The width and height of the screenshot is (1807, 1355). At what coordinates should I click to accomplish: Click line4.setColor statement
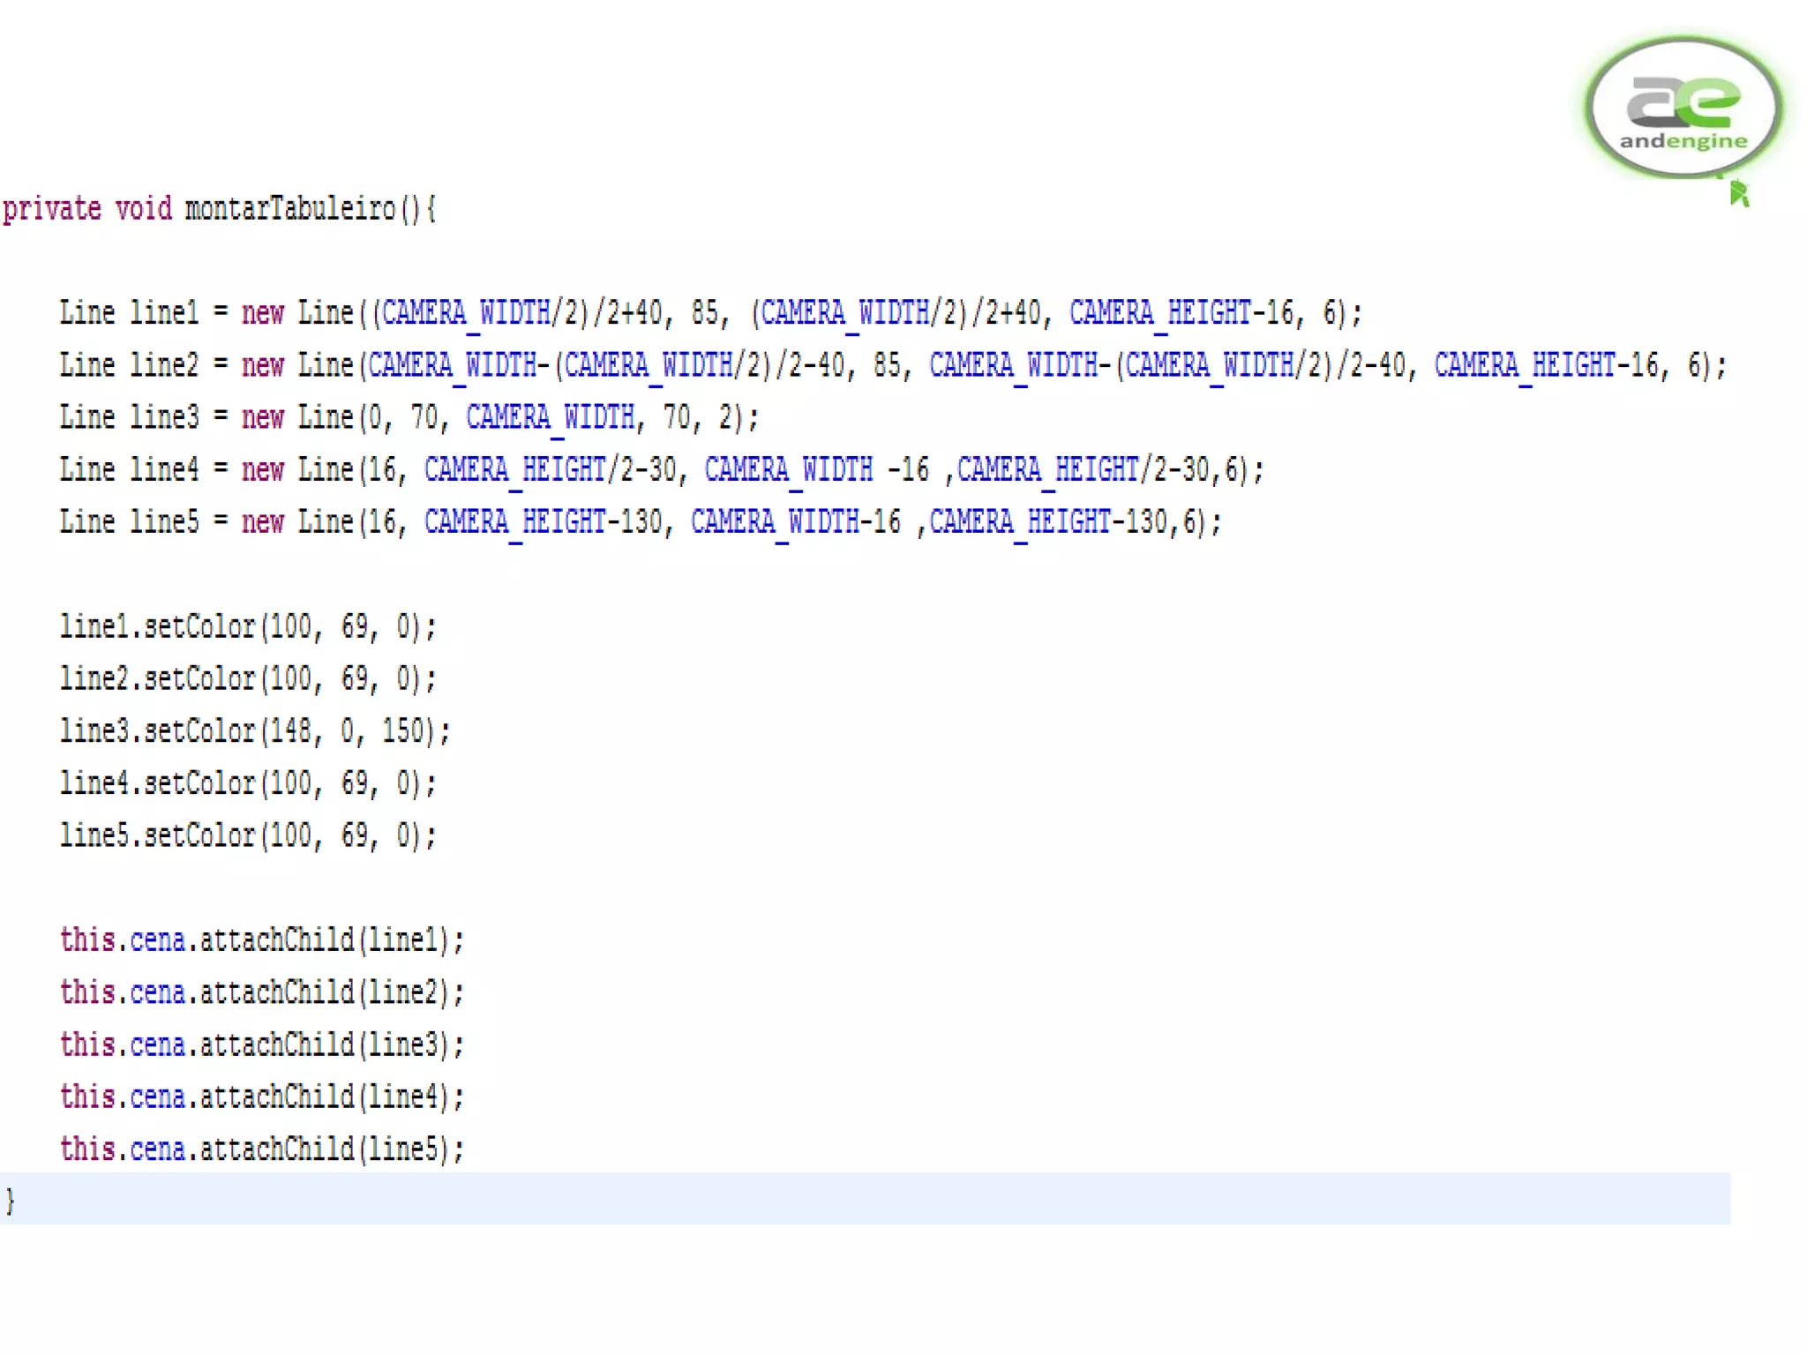pyautogui.click(x=248, y=782)
